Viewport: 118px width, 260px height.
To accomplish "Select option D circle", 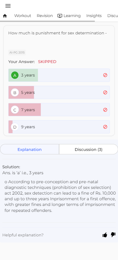I will coord(15,127).
